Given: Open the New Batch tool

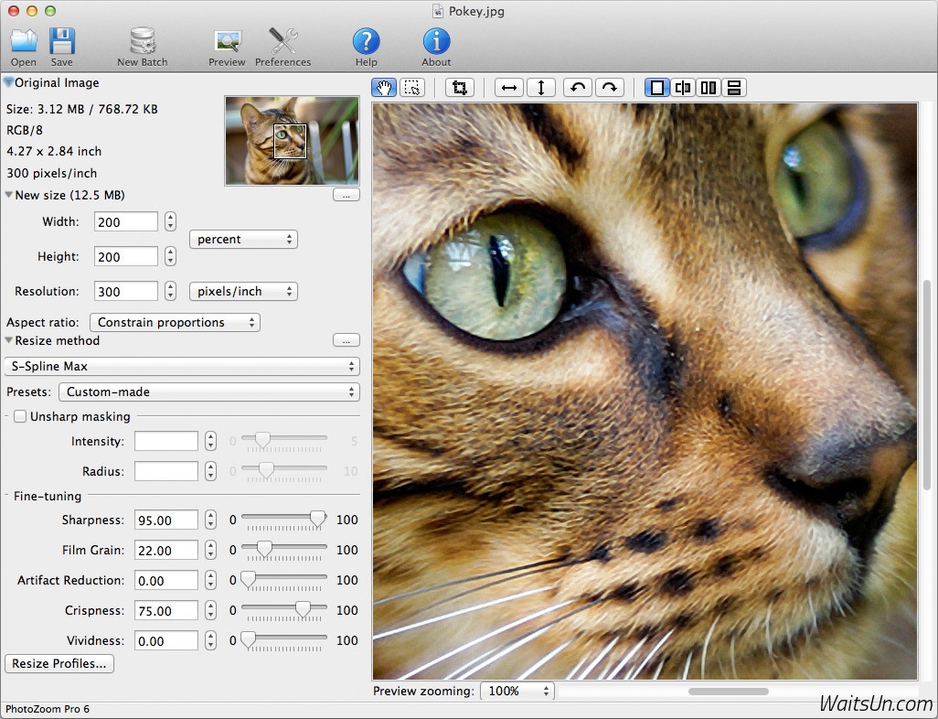Looking at the screenshot, I should [142, 46].
